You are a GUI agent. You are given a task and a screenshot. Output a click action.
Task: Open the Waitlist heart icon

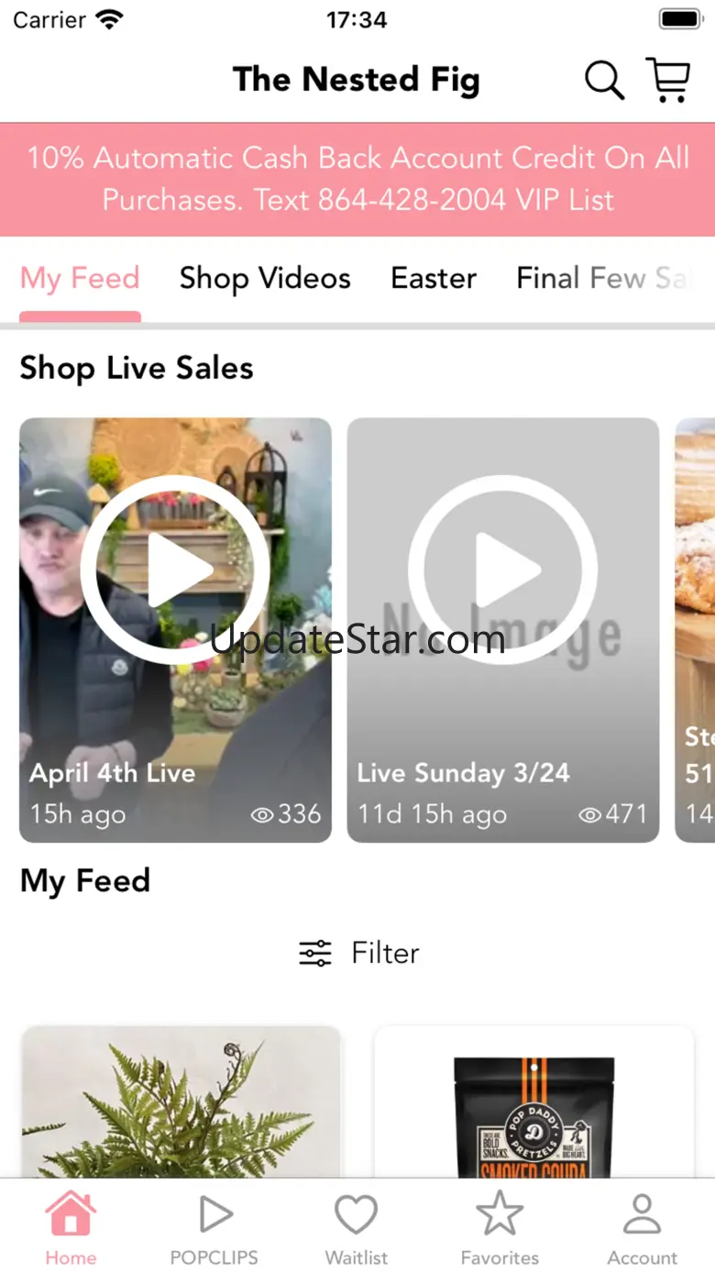click(357, 1216)
